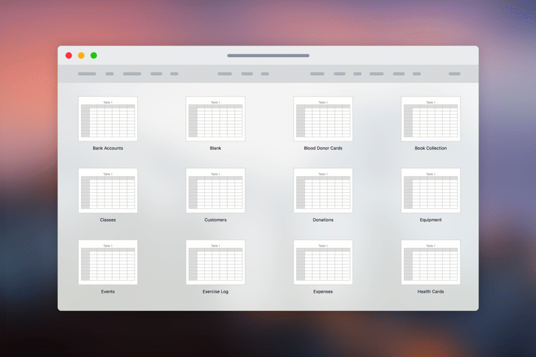Screen dimensions: 536x357
Task: Select the Blank template thumbnail
Action: pos(215,119)
